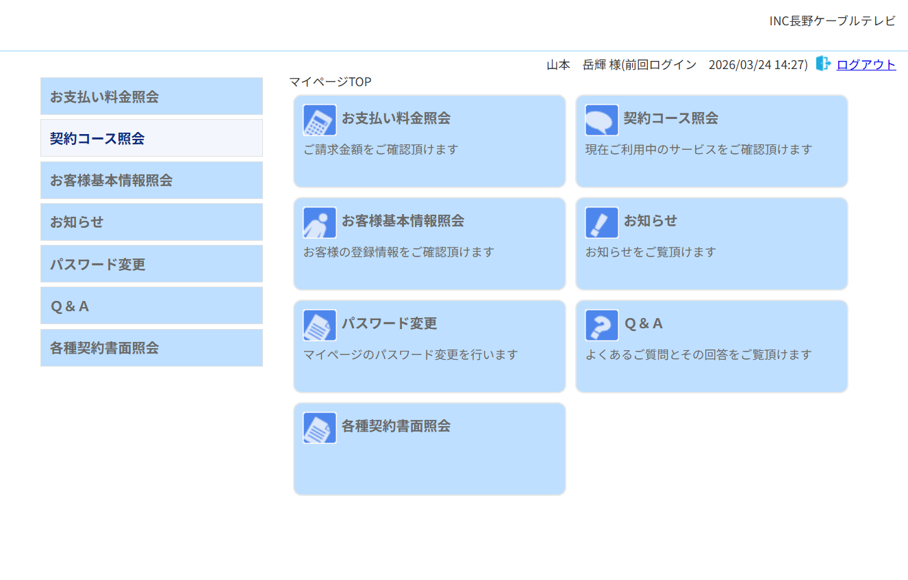Click the document icon for 各種契約書面照会
Viewport: 908px width, 580px height.
click(x=319, y=428)
